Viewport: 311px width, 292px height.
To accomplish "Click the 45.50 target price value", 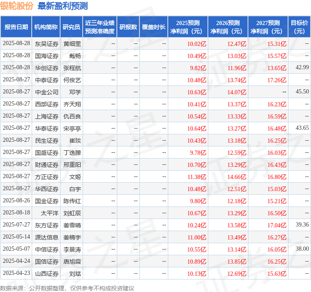I will point(302,92).
